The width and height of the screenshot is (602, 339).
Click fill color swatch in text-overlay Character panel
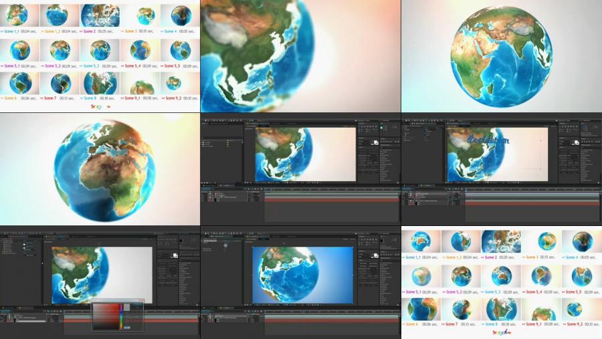[575, 142]
